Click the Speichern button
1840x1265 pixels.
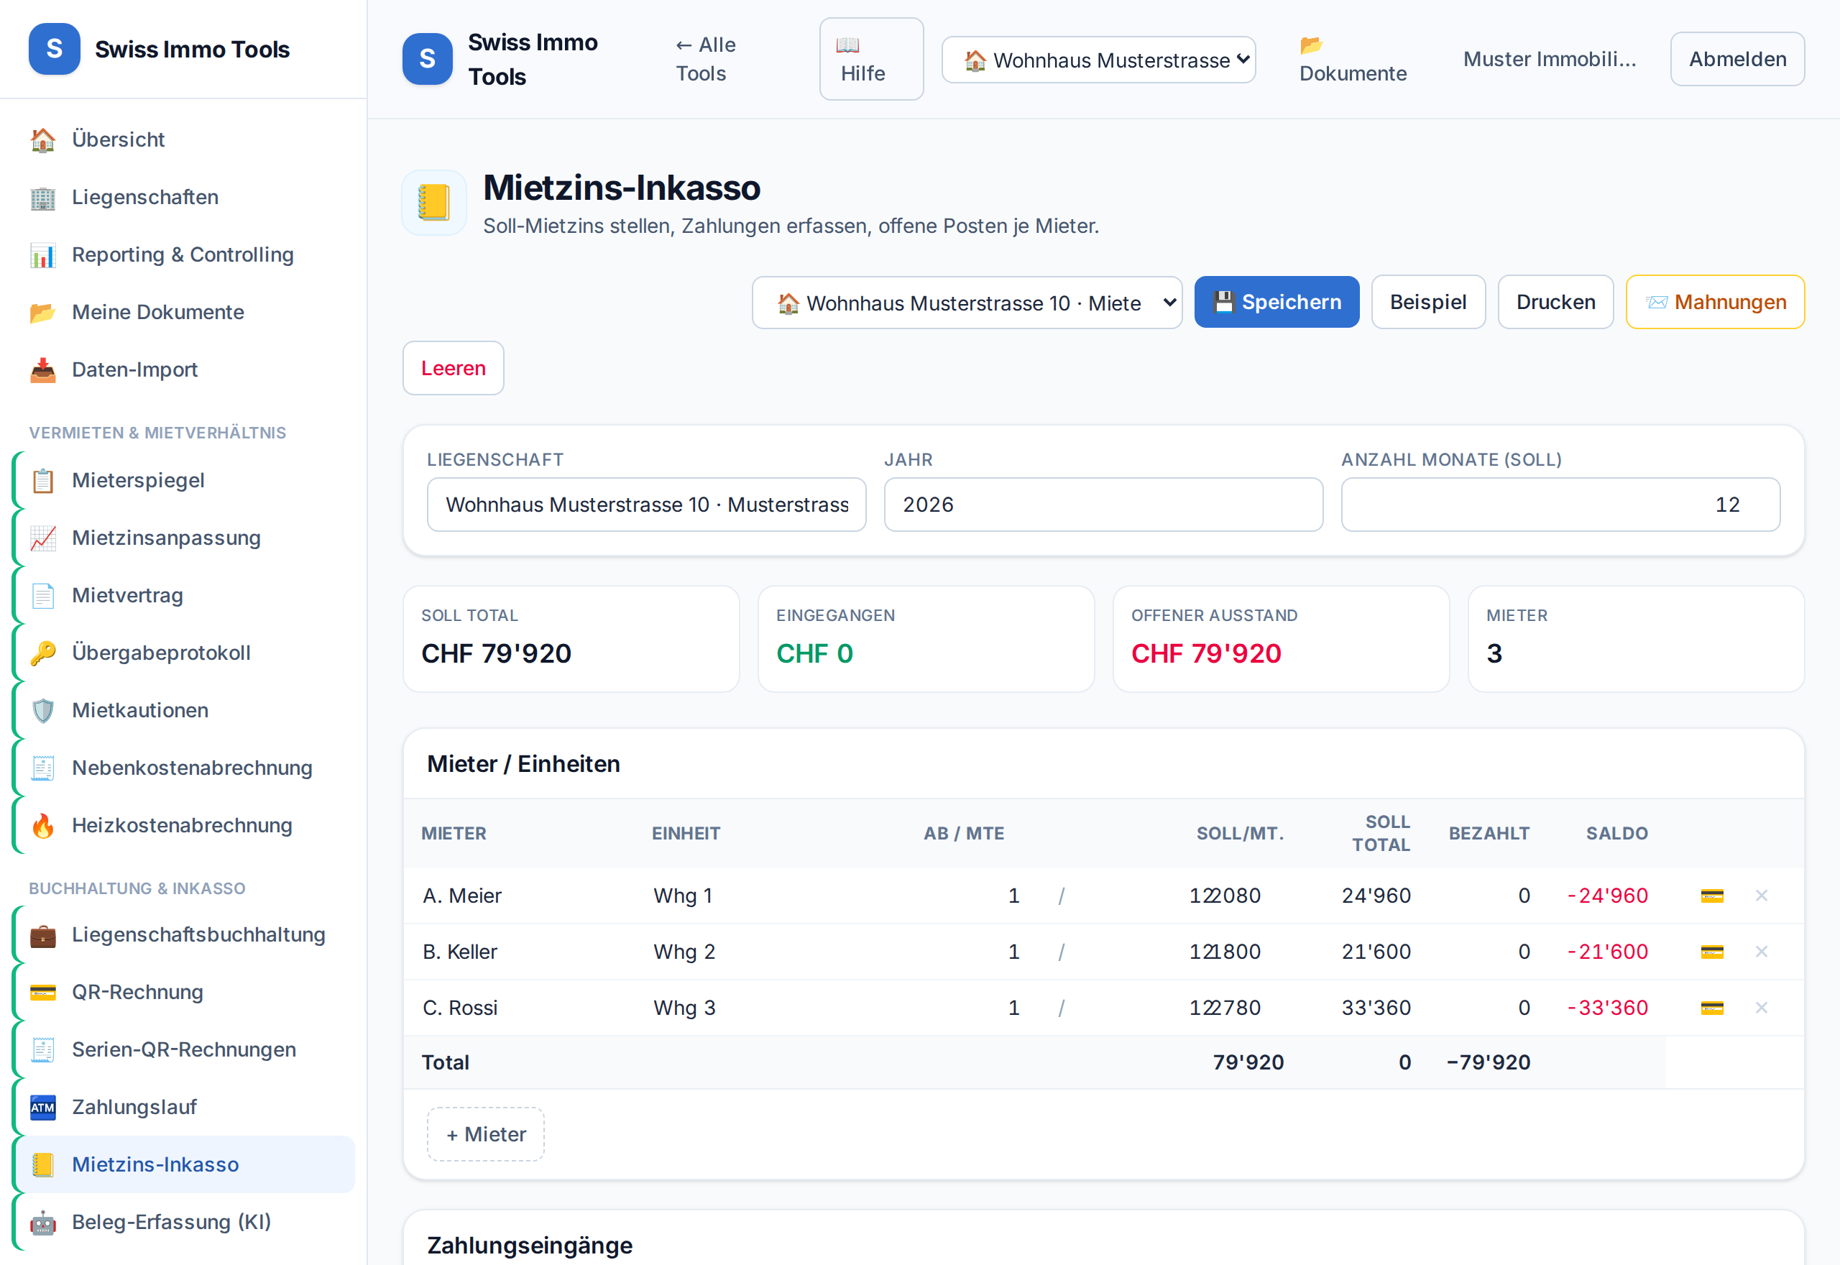click(x=1276, y=302)
